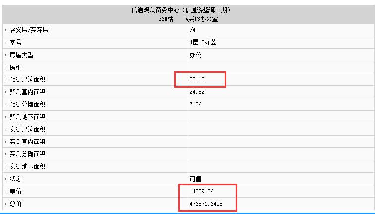Select the 14809.56 unit price value

pos(201,192)
